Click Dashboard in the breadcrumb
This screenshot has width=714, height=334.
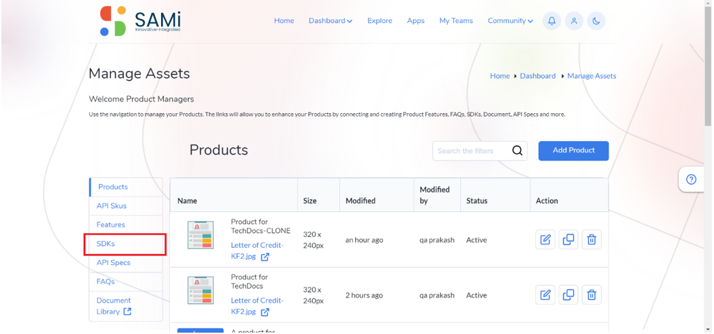coord(538,76)
